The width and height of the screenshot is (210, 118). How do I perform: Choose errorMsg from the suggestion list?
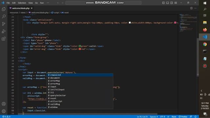pos(80,84)
